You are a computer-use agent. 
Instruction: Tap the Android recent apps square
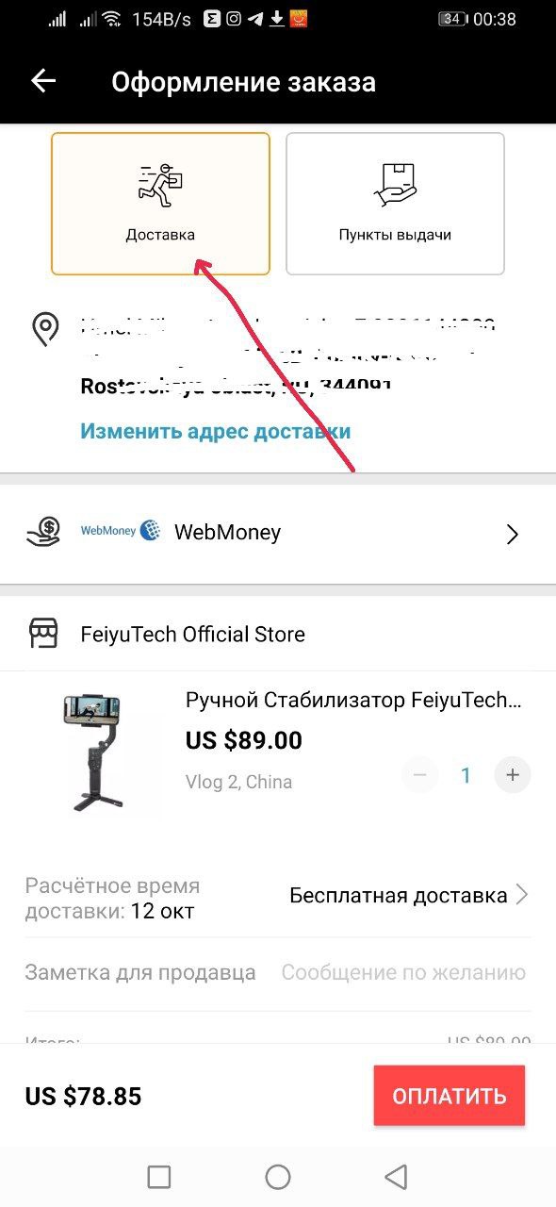[159, 1177]
